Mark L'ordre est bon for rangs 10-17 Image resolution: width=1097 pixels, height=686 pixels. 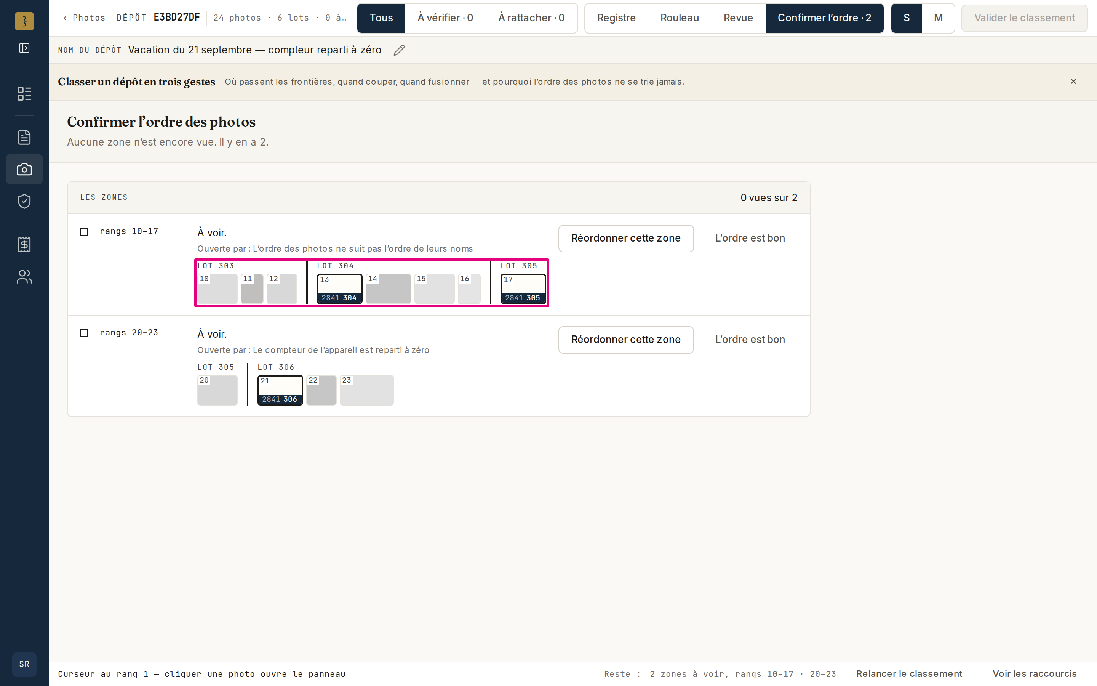pyautogui.click(x=750, y=239)
